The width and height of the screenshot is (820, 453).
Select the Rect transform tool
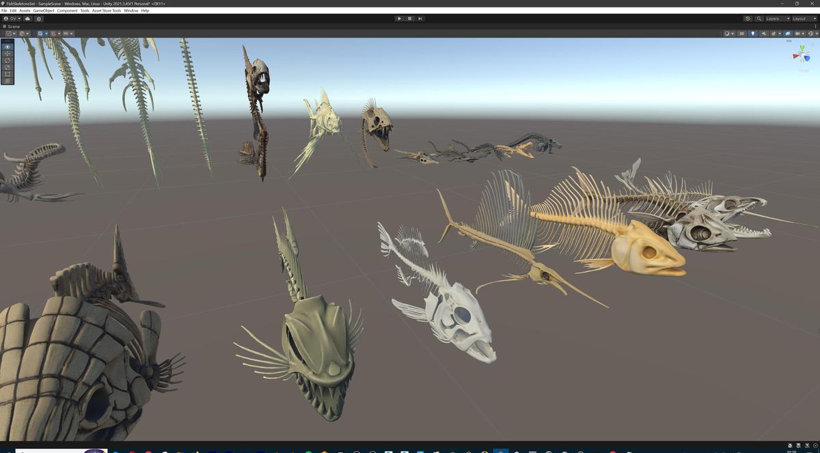7,74
